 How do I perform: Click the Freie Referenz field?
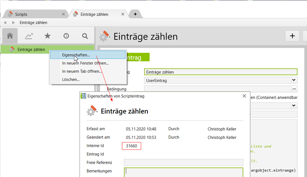pyautogui.click(x=183, y=162)
